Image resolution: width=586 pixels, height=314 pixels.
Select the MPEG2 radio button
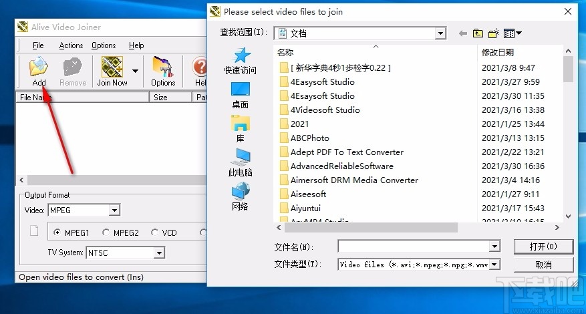point(106,232)
